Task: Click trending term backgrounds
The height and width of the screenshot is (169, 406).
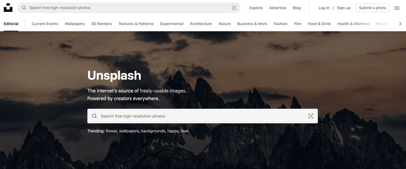Action: point(153,131)
